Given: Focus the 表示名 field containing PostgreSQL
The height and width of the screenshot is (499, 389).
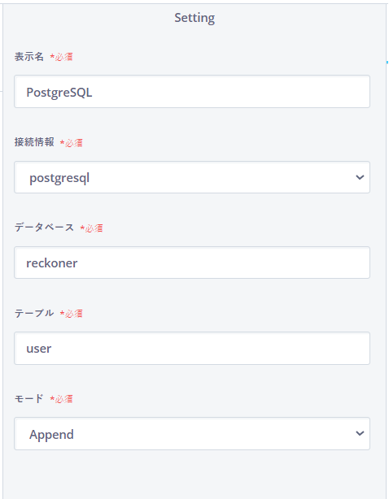Looking at the screenshot, I should pos(192,92).
